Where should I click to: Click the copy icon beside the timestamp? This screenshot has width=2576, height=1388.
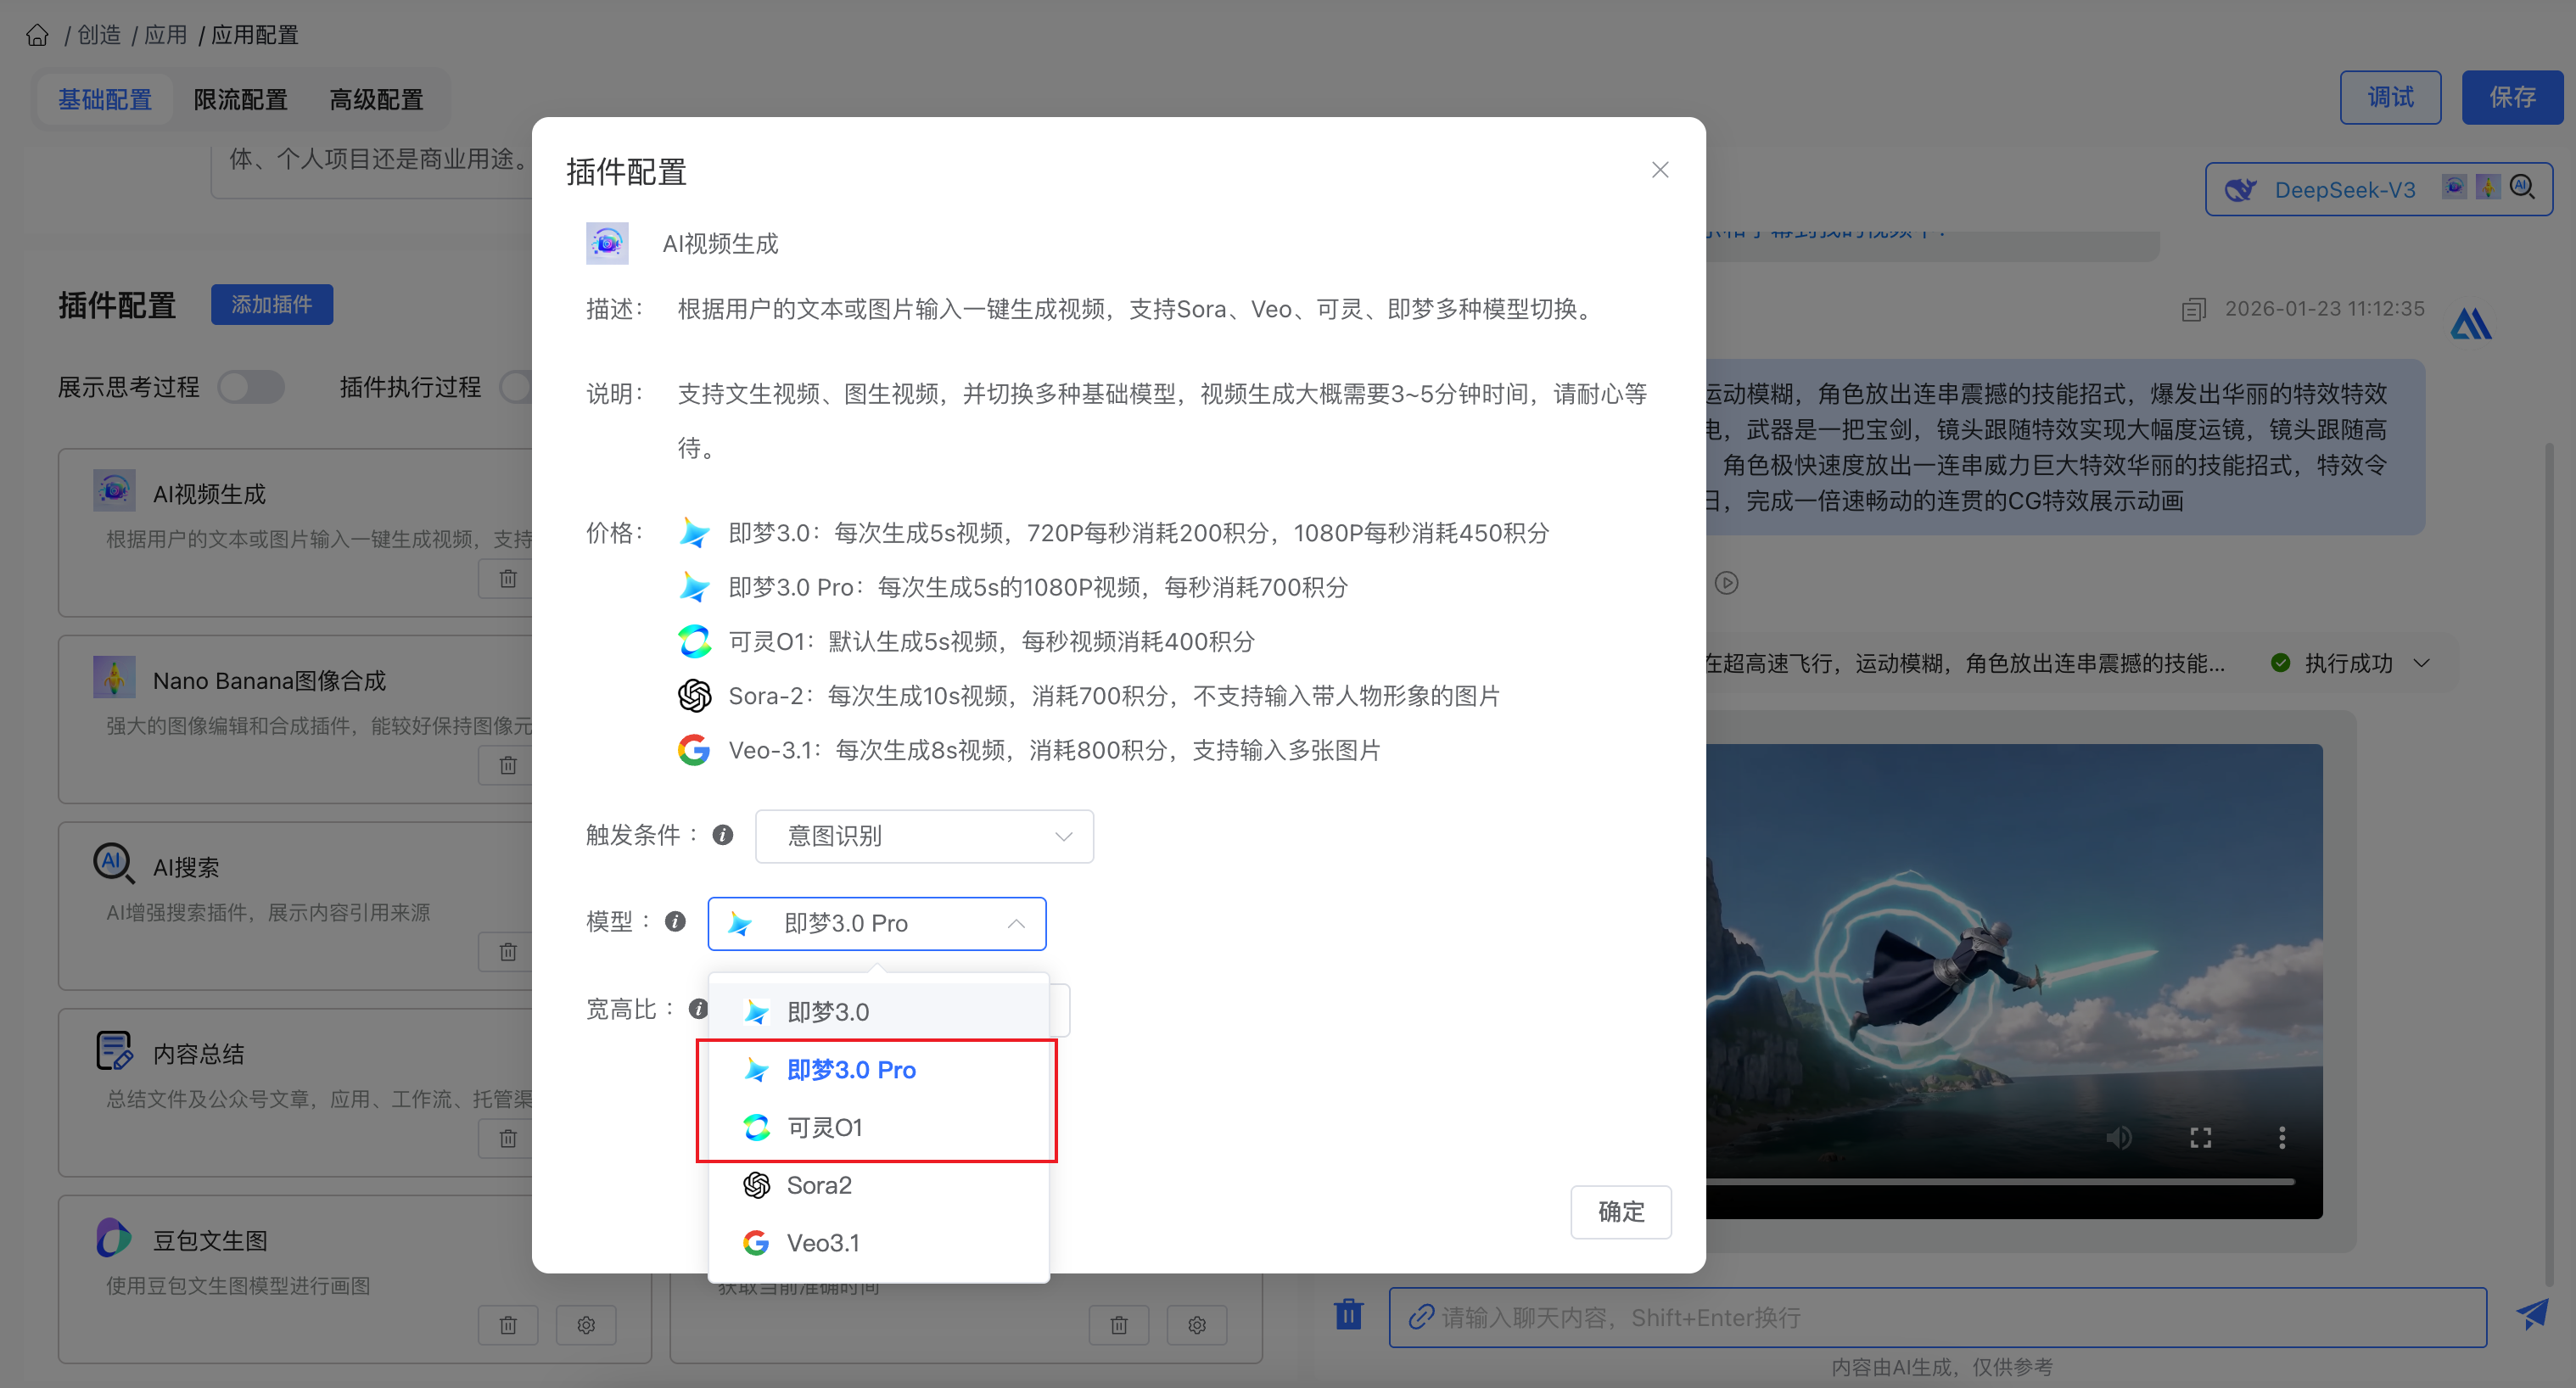[x=2193, y=310]
